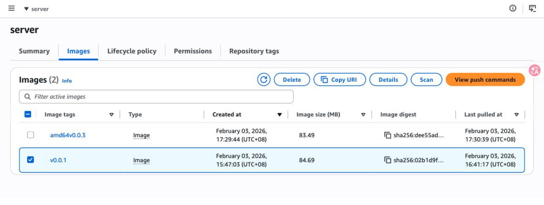Sort by Last pulled at column arrow

(516, 115)
